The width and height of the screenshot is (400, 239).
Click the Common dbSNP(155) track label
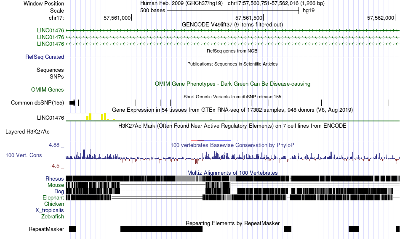point(37,102)
